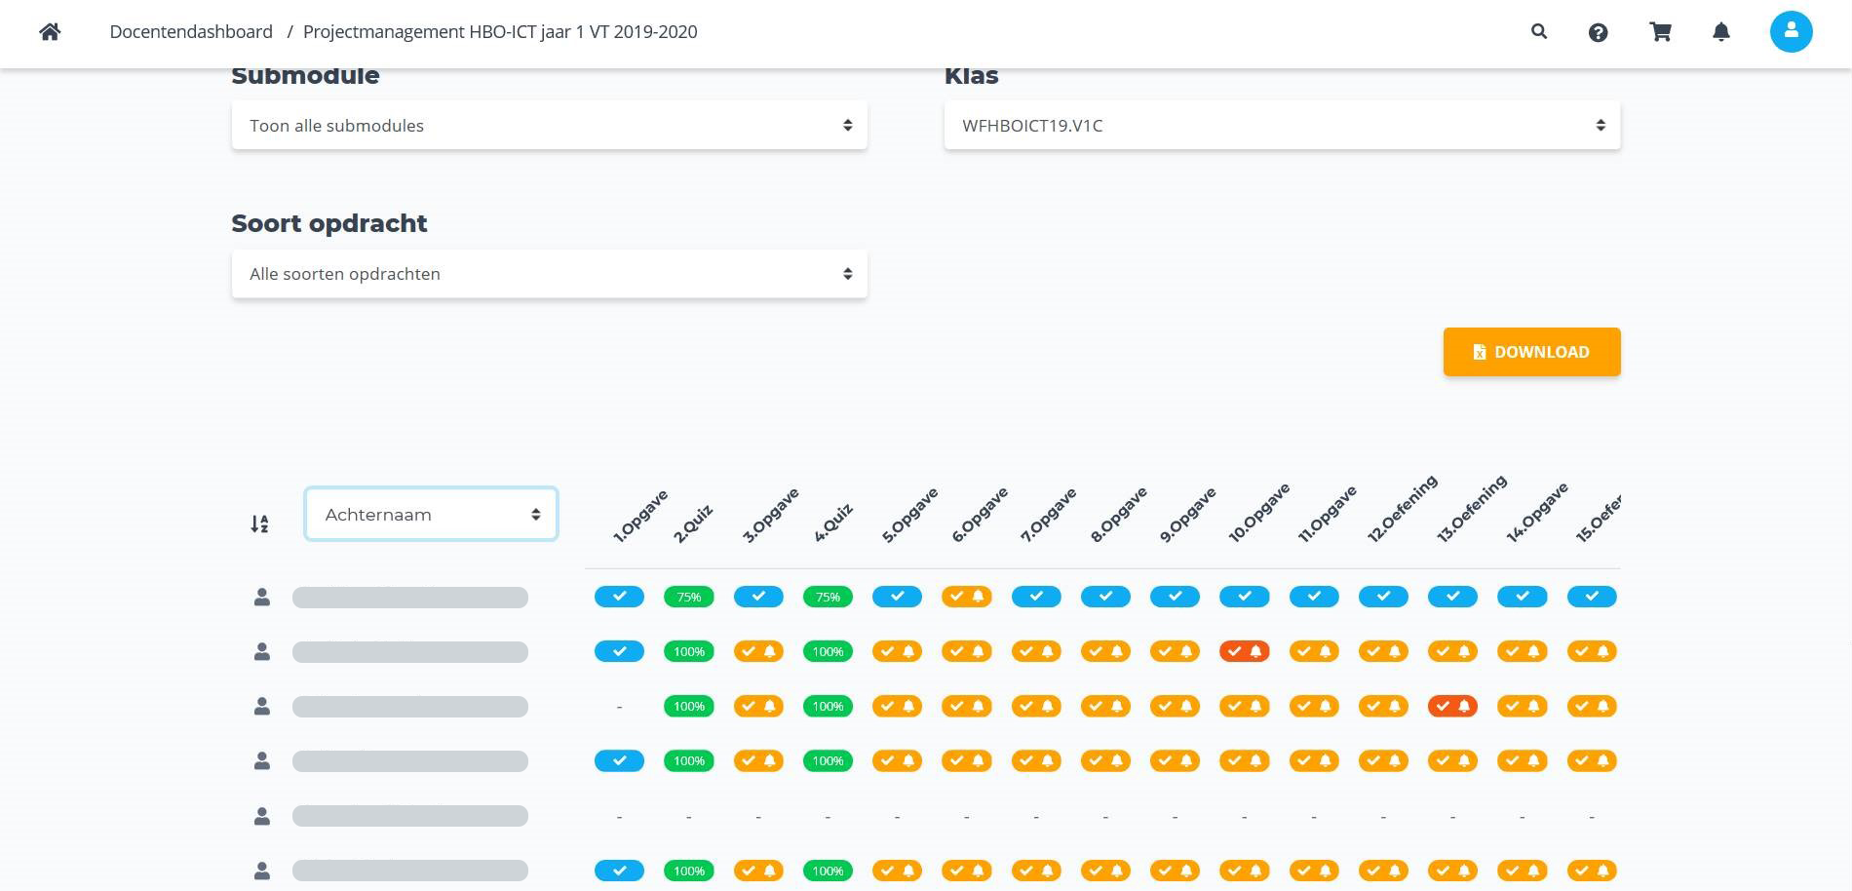Screen dimensions: 1852x891
Task: Open the search magnifier icon
Action: (x=1539, y=31)
